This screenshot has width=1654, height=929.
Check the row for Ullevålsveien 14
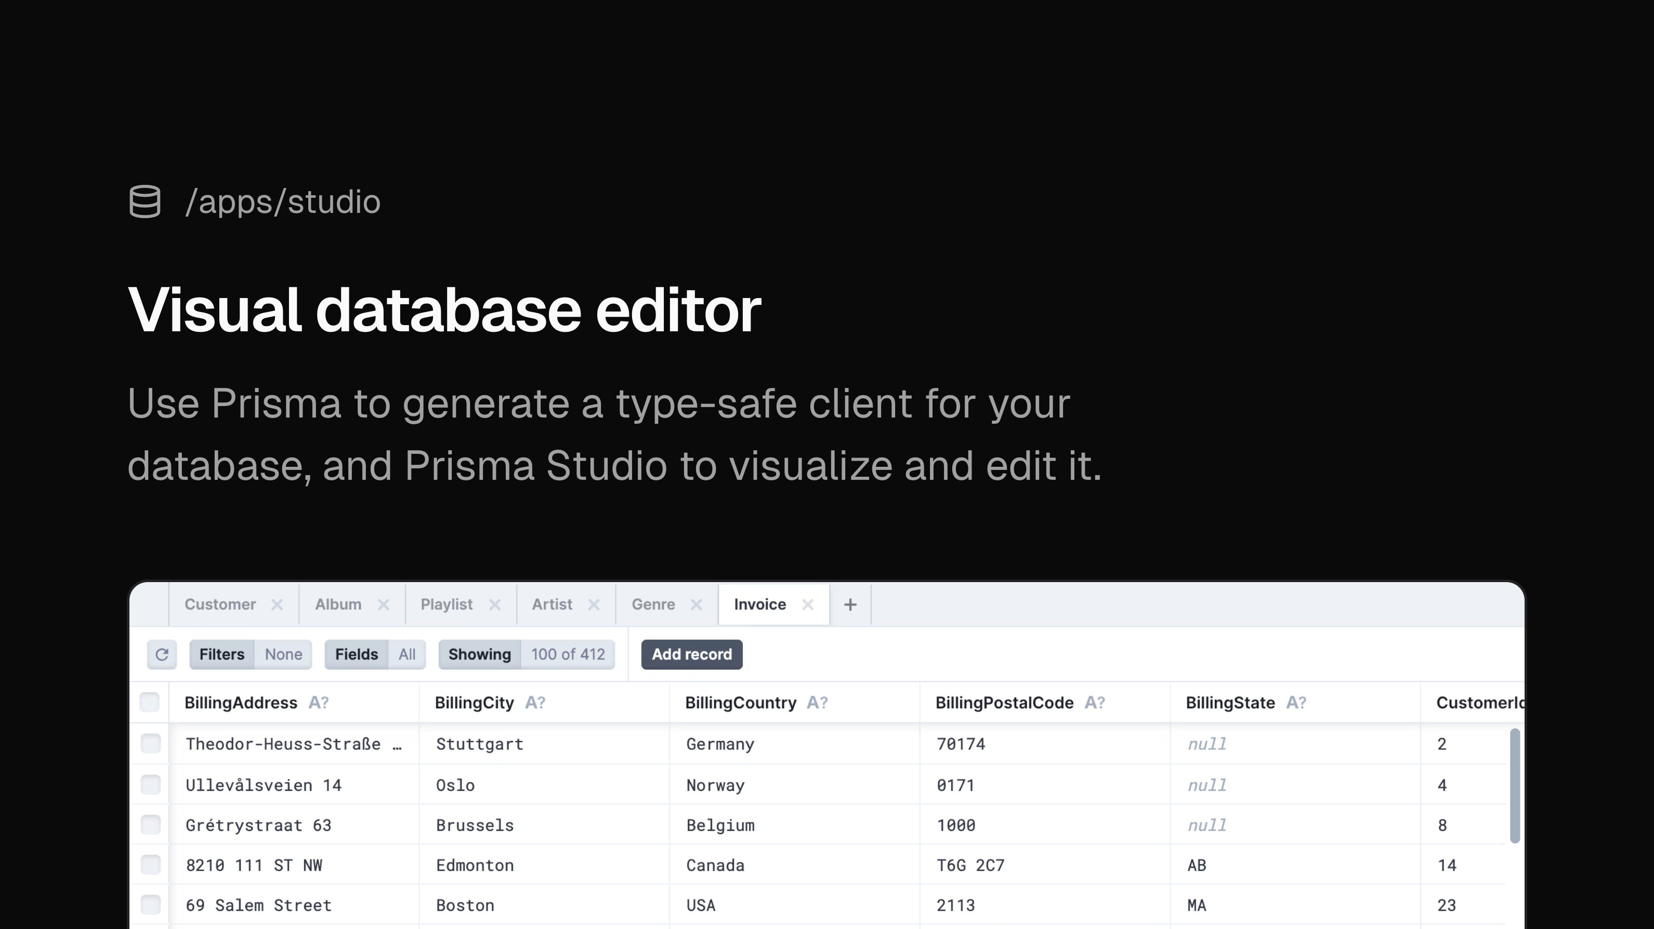[150, 784]
